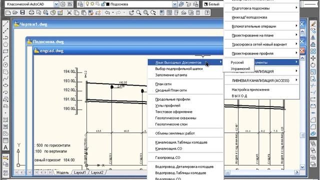Viewport: 320px width, 180px height.
Task: Create a new drawing with the New icon
Action: pyautogui.click(x=8, y=12)
